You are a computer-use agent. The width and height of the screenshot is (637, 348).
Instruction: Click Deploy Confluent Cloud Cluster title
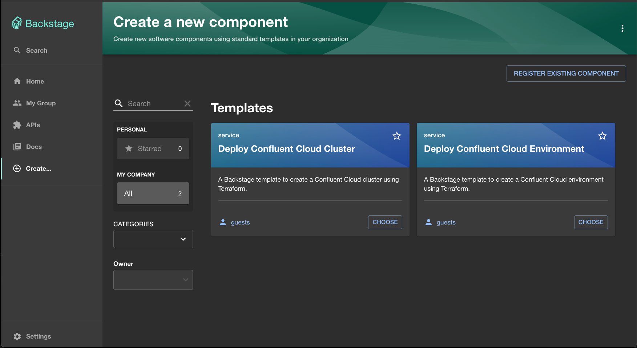(287, 149)
